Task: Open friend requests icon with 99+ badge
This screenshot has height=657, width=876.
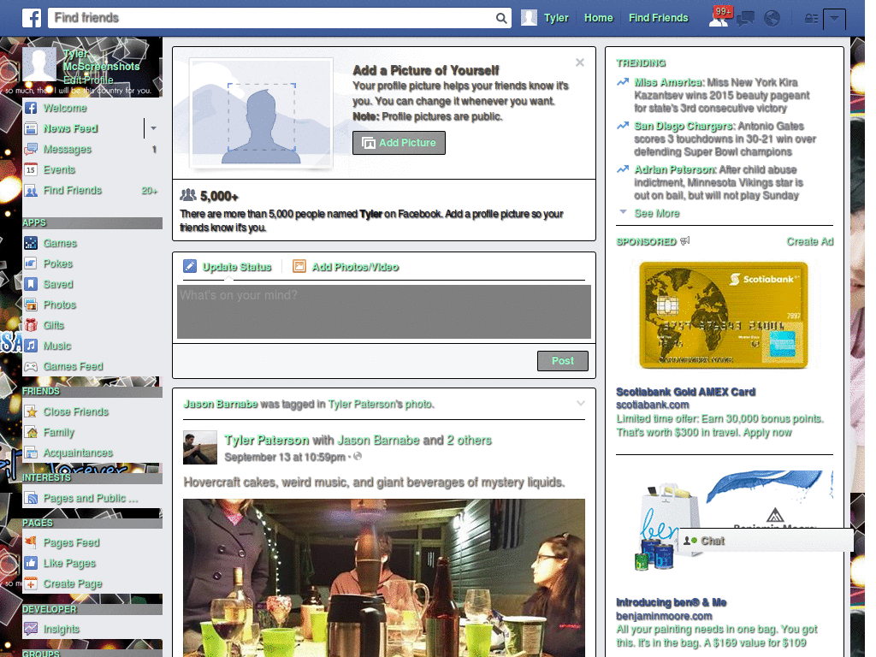Action: click(x=719, y=17)
